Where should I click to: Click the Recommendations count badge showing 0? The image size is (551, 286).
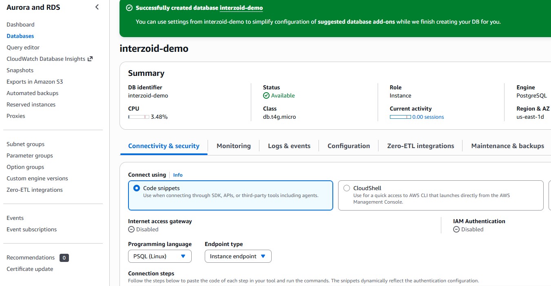64,257
